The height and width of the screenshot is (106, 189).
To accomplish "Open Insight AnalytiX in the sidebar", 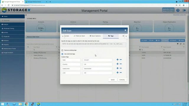I will tap(12, 53).
